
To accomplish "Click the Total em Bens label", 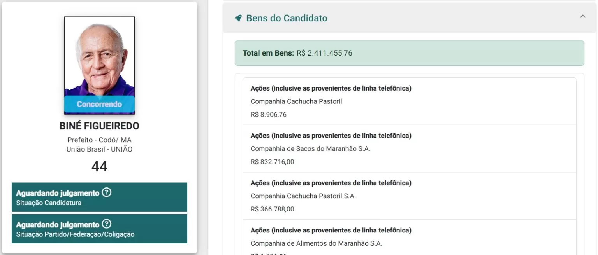I will pos(268,53).
